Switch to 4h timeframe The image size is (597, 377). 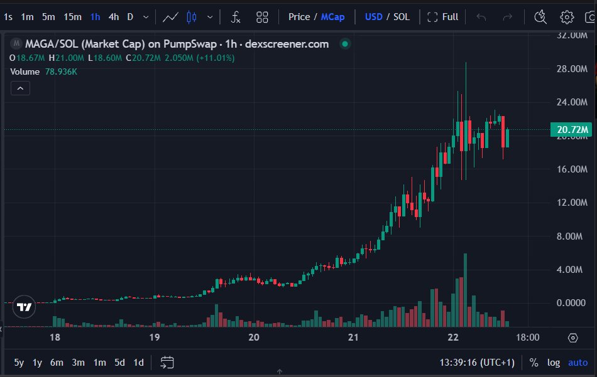[x=114, y=17]
